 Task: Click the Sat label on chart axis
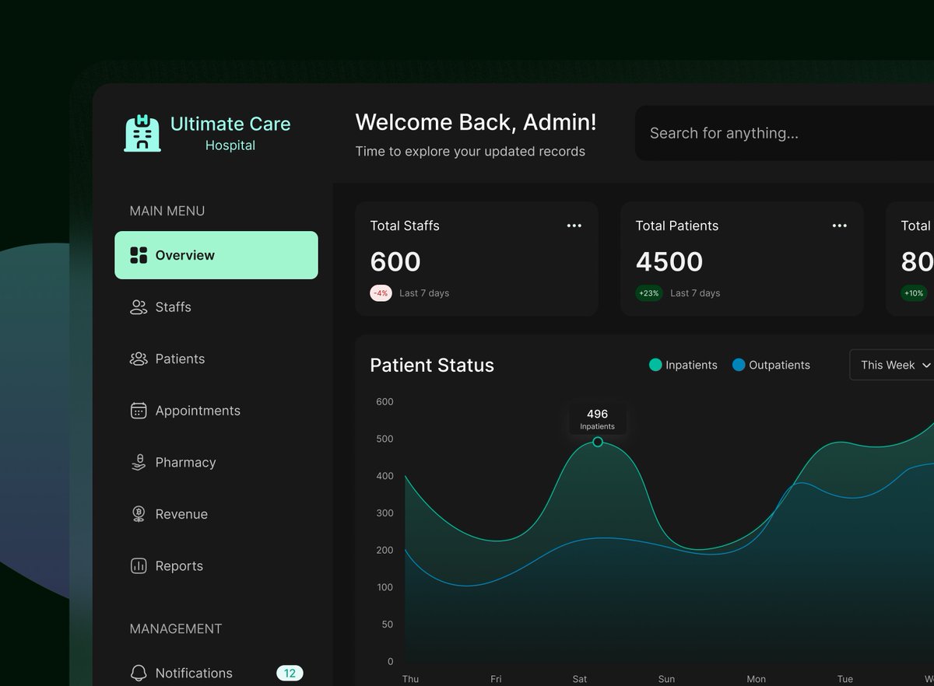(x=580, y=679)
